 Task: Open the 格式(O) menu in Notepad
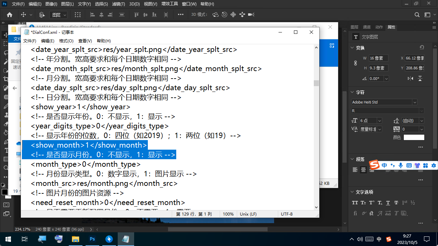[66, 41]
